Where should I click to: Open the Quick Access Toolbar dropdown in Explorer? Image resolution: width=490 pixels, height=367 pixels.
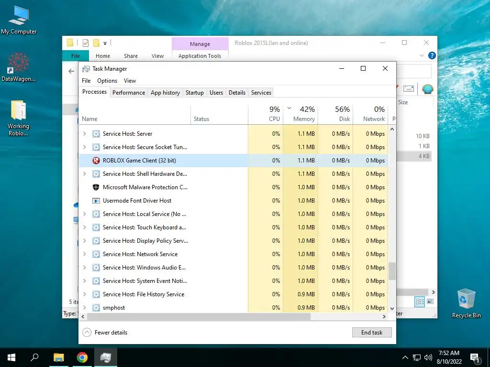pyautogui.click(x=105, y=43)
